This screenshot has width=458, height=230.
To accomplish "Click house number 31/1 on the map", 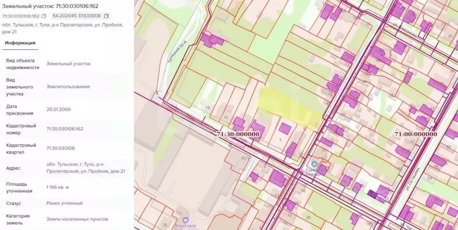I will click(x=245, y=158).
